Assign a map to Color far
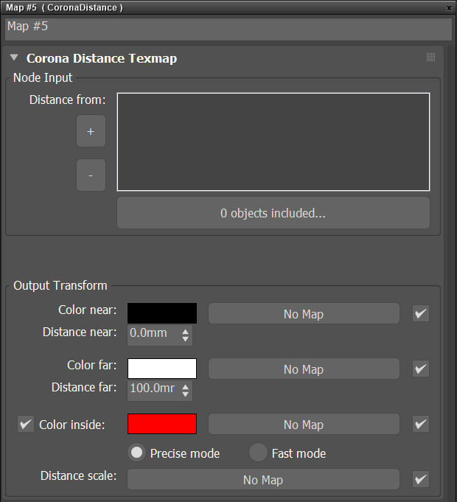The image size is (457, 502). pyautogui.click(x=304, y=369)
